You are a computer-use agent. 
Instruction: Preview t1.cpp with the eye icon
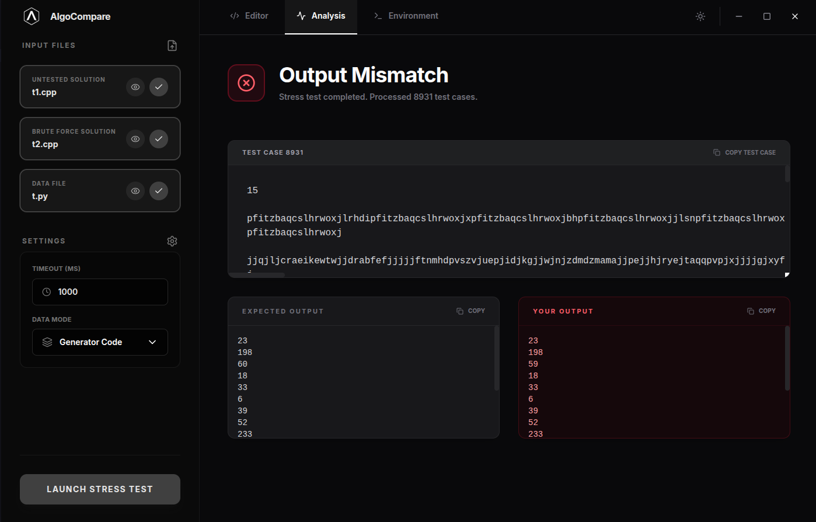click(x=135, y=87)
